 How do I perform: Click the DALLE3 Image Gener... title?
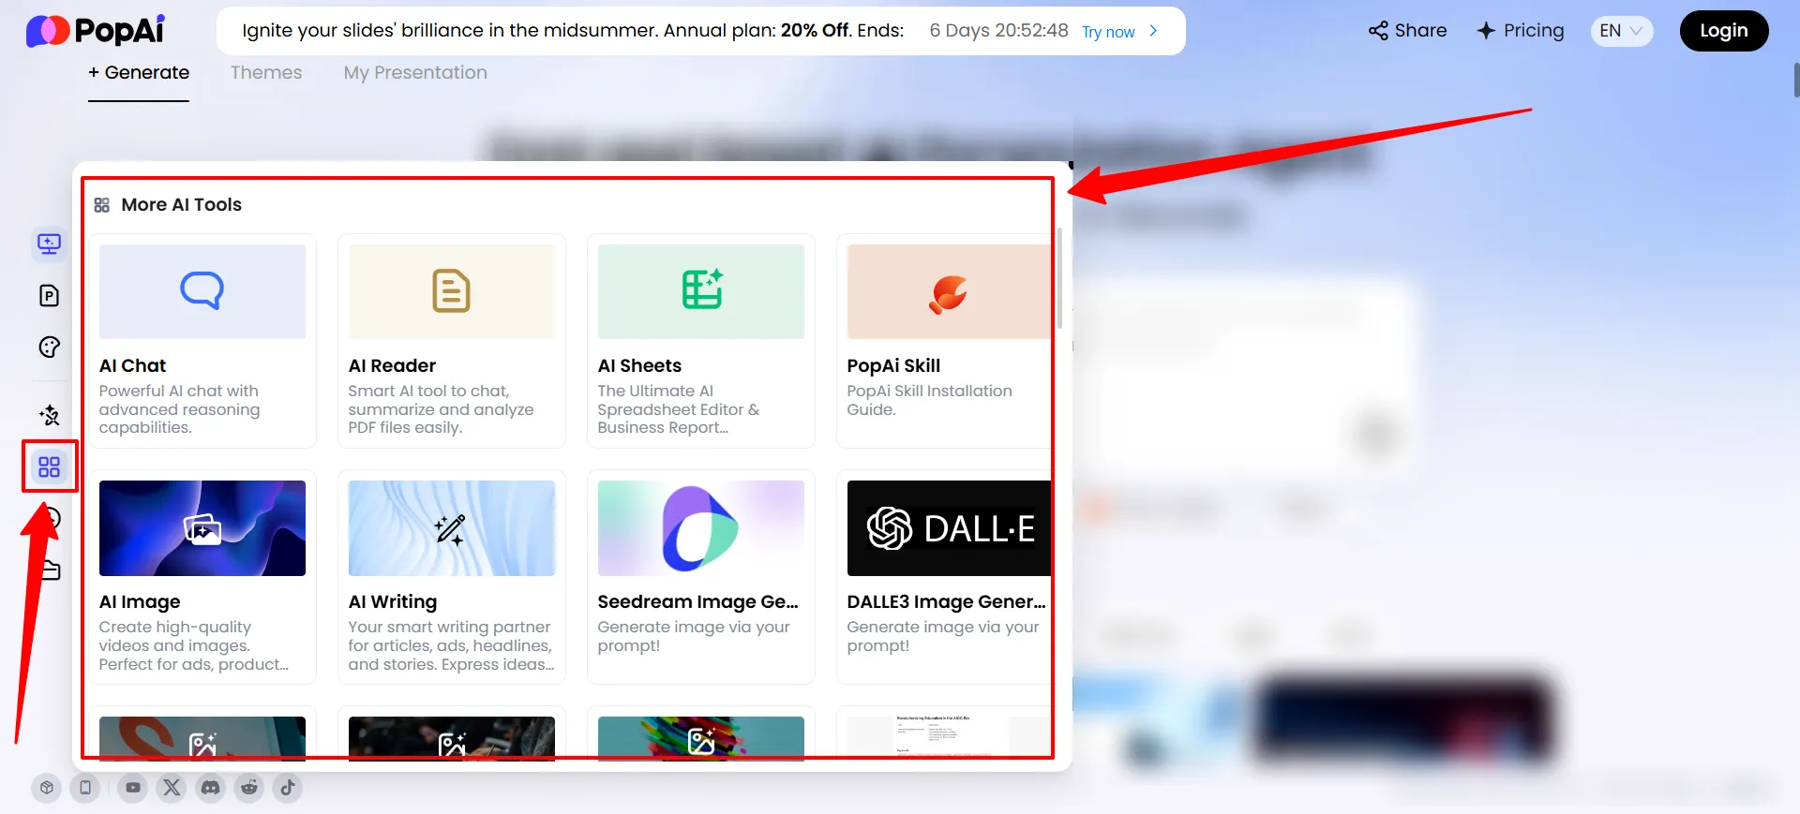(946, 601)
